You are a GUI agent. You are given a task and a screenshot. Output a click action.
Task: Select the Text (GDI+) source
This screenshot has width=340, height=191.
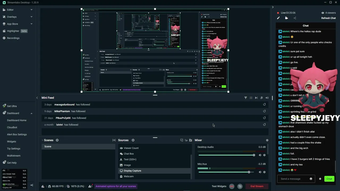pyautogui.click(x=154, y=159)
